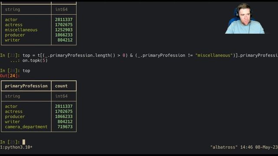Click 'miscellaneous' in the upper table
The width and height of the screenshot is (278, 156).
coord(21,30)
